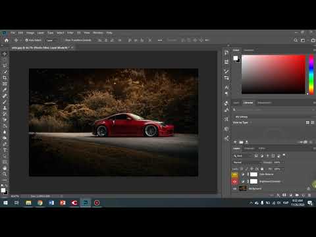Select the Brush tool
The height and width of the screenshot is (237, 316).
coord(5,102)
